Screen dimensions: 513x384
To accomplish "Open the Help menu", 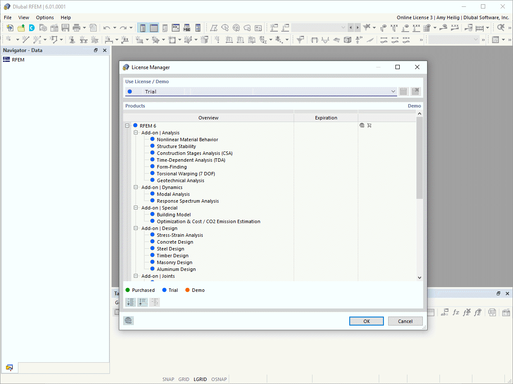I will click(x=65, y=17).
